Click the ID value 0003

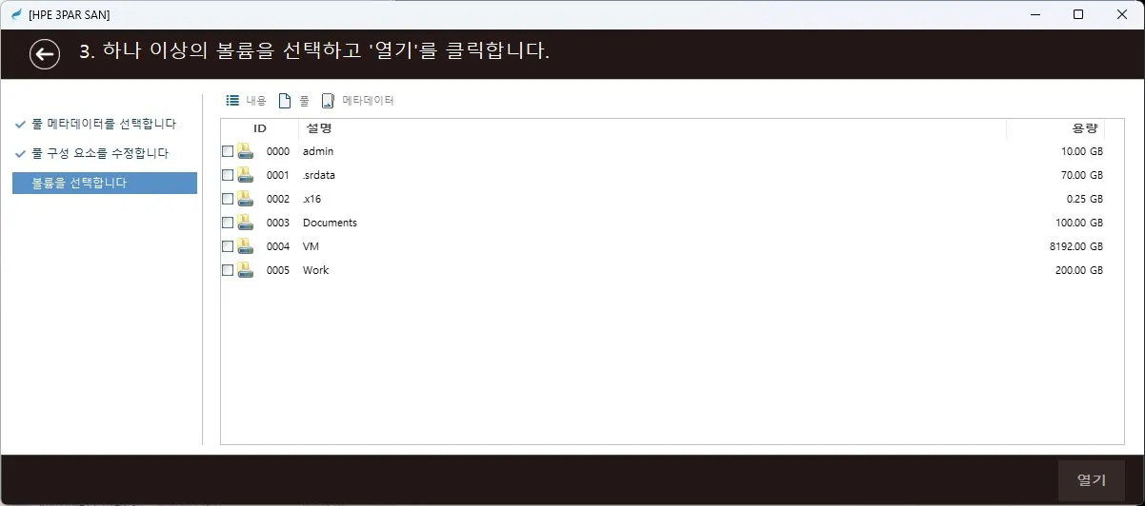(278, 223)
